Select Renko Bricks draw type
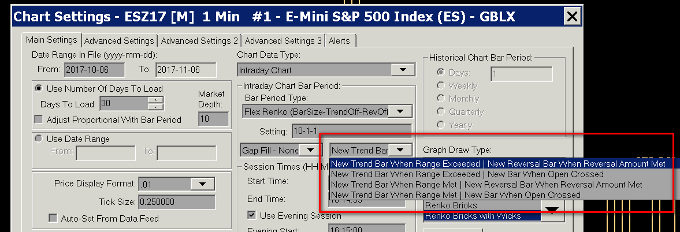The height and width of the screenshot is (232, 680). [482, 205]
